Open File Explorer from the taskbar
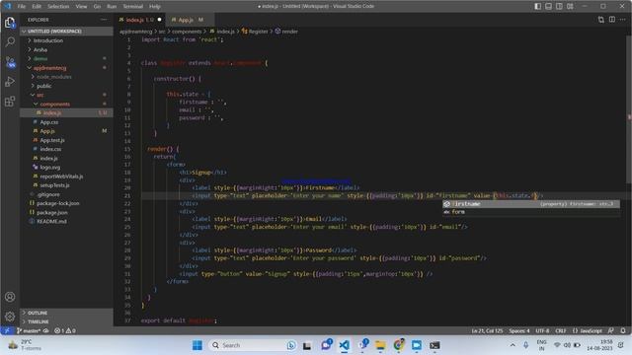This screenshot has width=632, height=355. (x=380, y=345)
